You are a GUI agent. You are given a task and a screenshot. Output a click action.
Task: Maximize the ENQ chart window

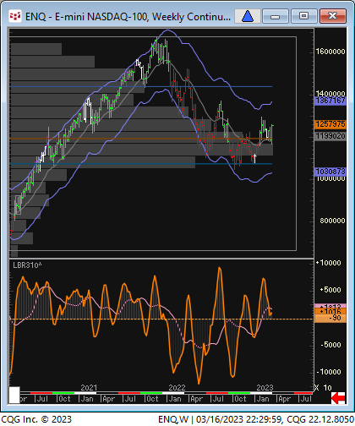[x=303, y=16]
